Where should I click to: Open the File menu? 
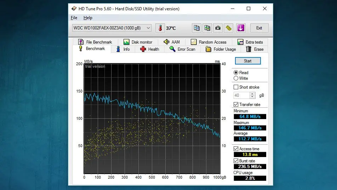click(x=74, y=18)
